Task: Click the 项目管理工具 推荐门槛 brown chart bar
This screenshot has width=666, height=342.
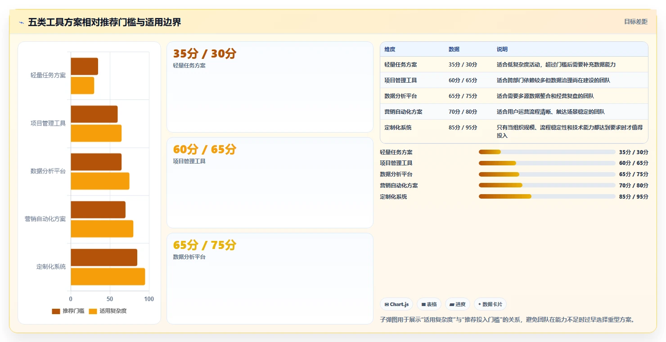Action: coord(94,114)
